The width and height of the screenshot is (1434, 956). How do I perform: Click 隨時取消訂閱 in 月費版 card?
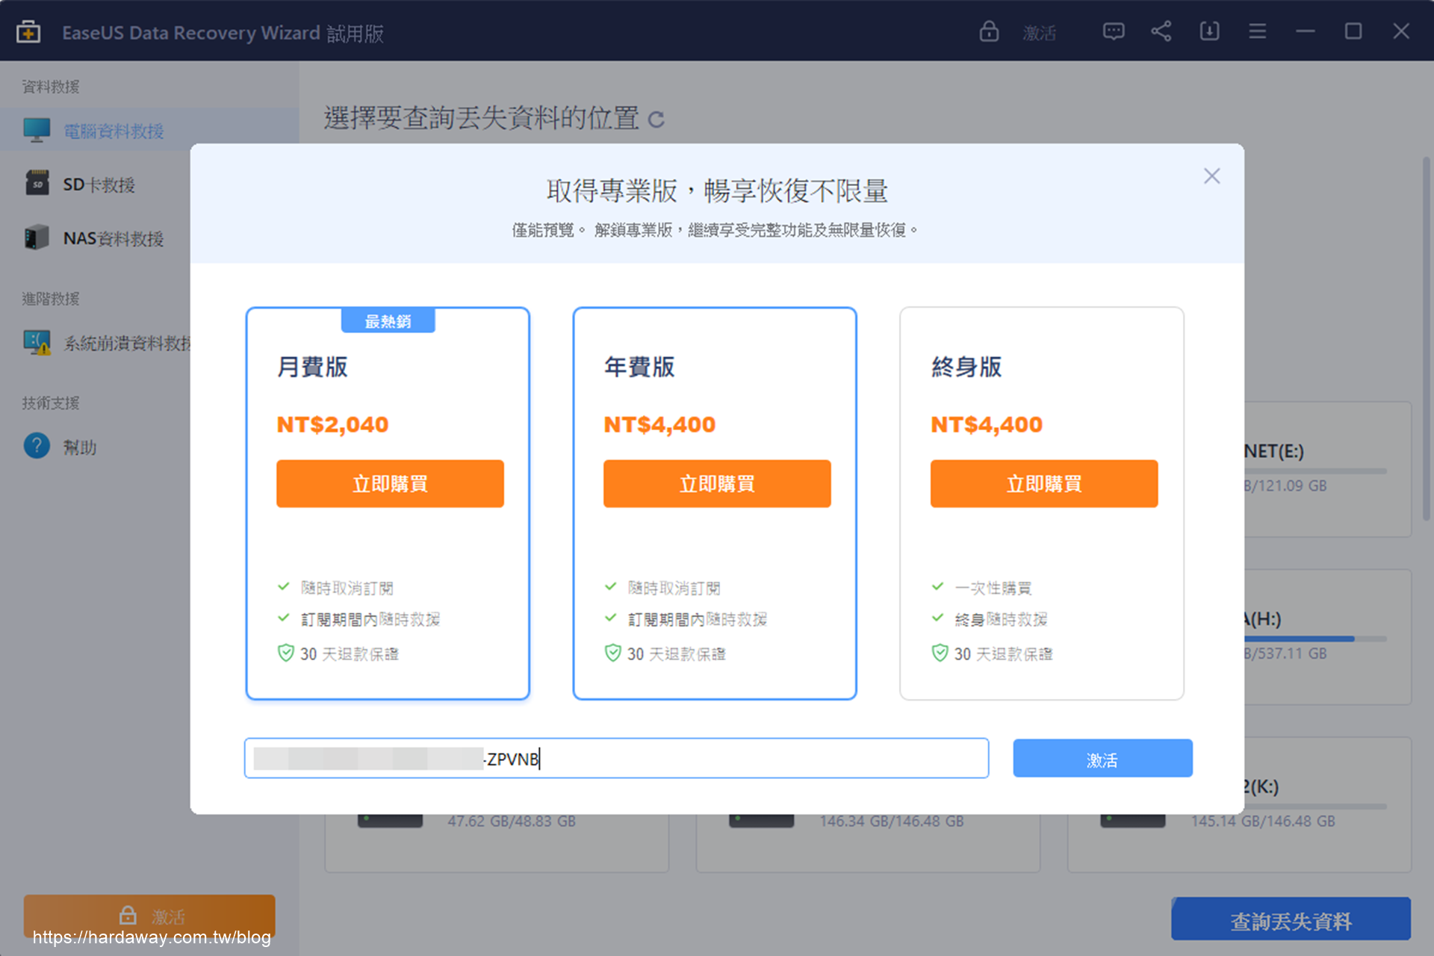coord(347,588)
